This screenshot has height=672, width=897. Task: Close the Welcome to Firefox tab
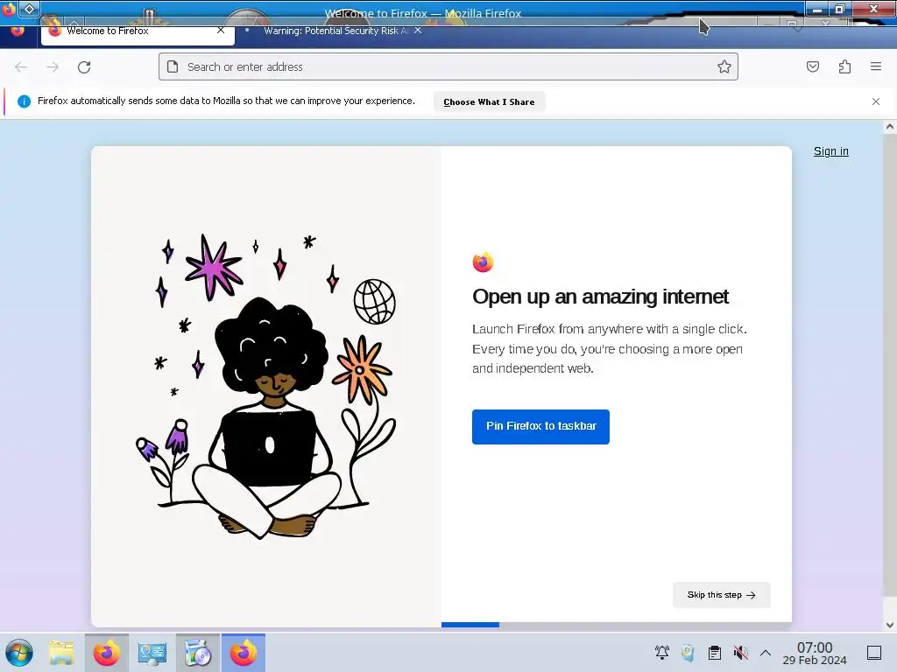pos(220,31)
